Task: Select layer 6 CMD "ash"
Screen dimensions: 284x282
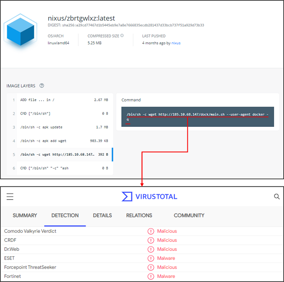Action: [x=60, y=168]
